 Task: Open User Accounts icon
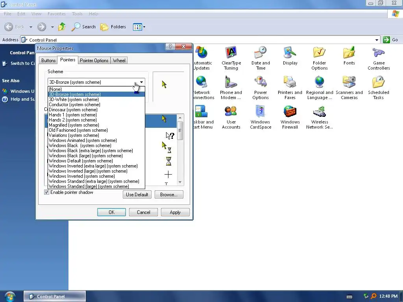[x=231, y=117]
